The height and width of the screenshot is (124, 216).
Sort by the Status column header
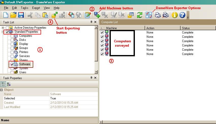tap(198, 28)
